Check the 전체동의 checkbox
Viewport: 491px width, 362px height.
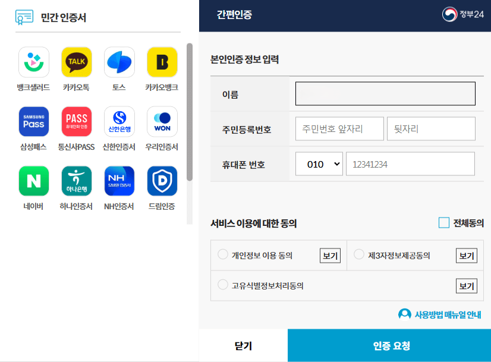coord(443,223)
